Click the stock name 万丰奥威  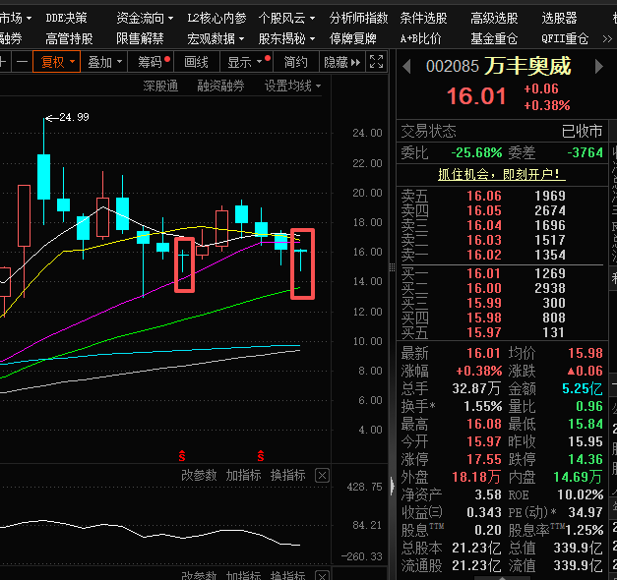pos(527,66)
